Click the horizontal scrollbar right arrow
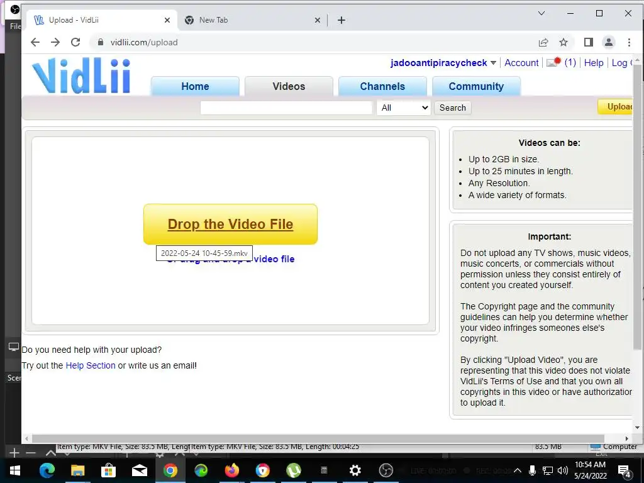644x483 pixels. tap(627, 438)
